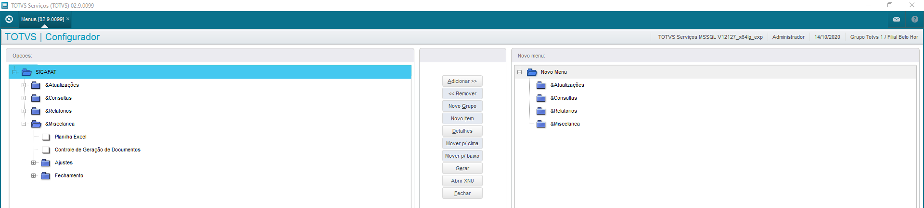The height and width of the screenshot is (208, 924).
Task: Select the Fechamento label
Action: [x=69, y=175]
